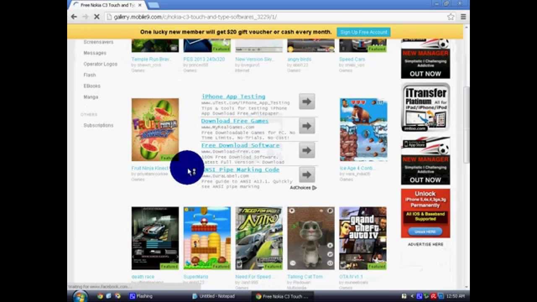Open Ice Age 4 game thumbnail
The width and height of the screenshot is (537, 302).
tap(363, 130)
